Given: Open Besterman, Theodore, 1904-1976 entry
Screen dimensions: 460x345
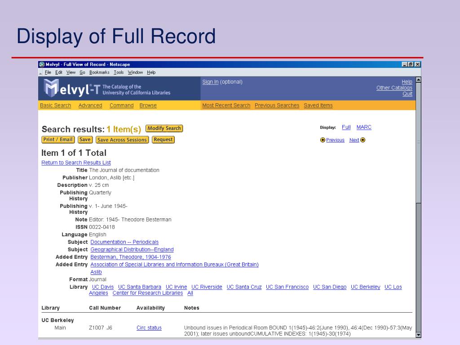Looking at the screenshot, I should 131,257.
